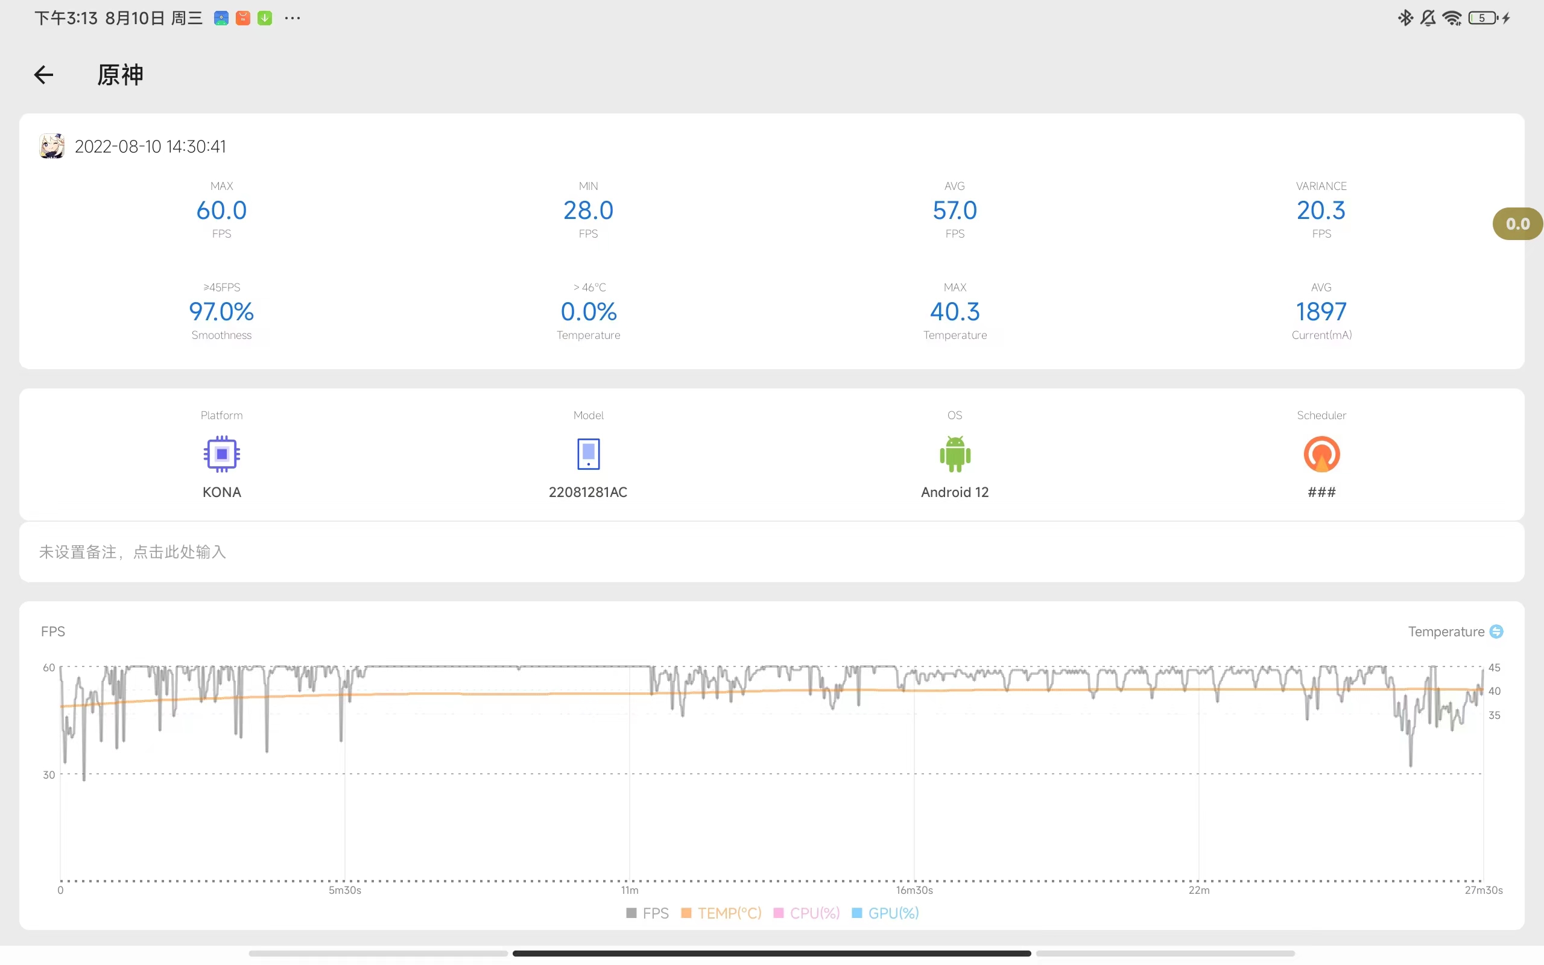The width and height of the screenshot is (1544, 965).
Task: Click the Android 12 robot icon
Action: coord(955,454)
